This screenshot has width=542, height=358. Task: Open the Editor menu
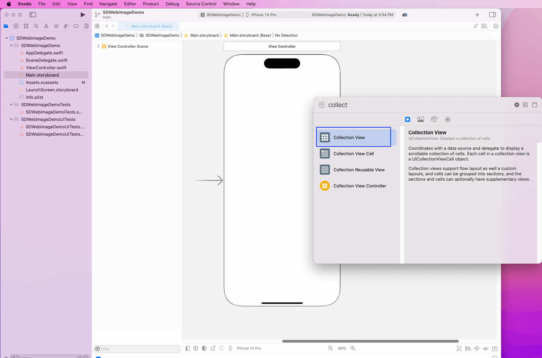[130, 4]
